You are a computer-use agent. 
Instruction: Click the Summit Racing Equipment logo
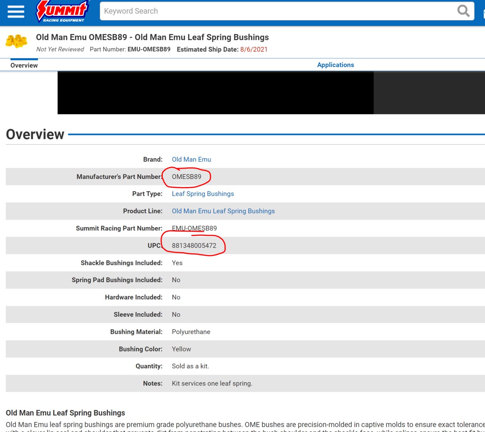(63, 11)
